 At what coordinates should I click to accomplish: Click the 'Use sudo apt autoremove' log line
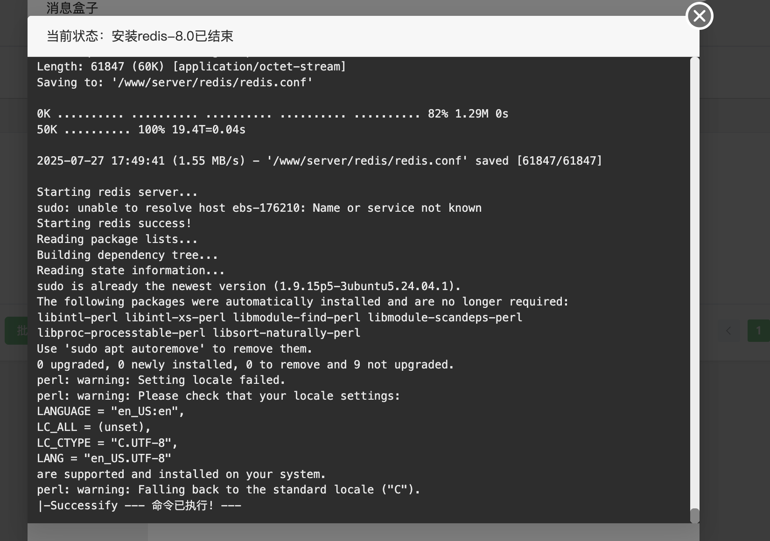[175, 349]
